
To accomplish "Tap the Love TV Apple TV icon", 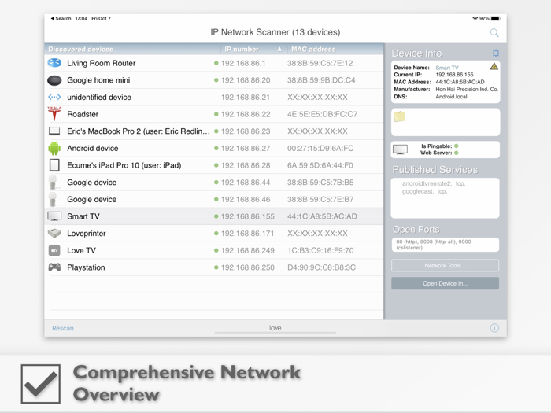I will pos(54,250).
